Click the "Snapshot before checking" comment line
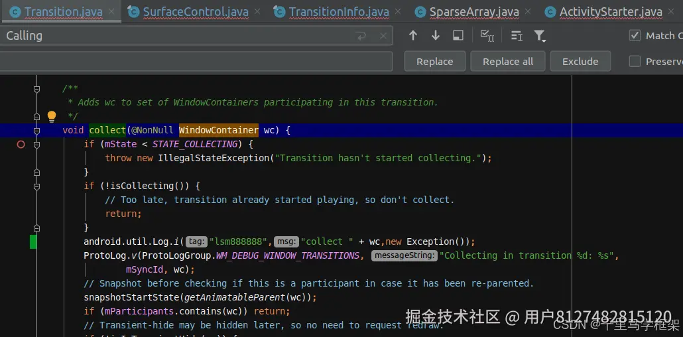 (309, 283)
